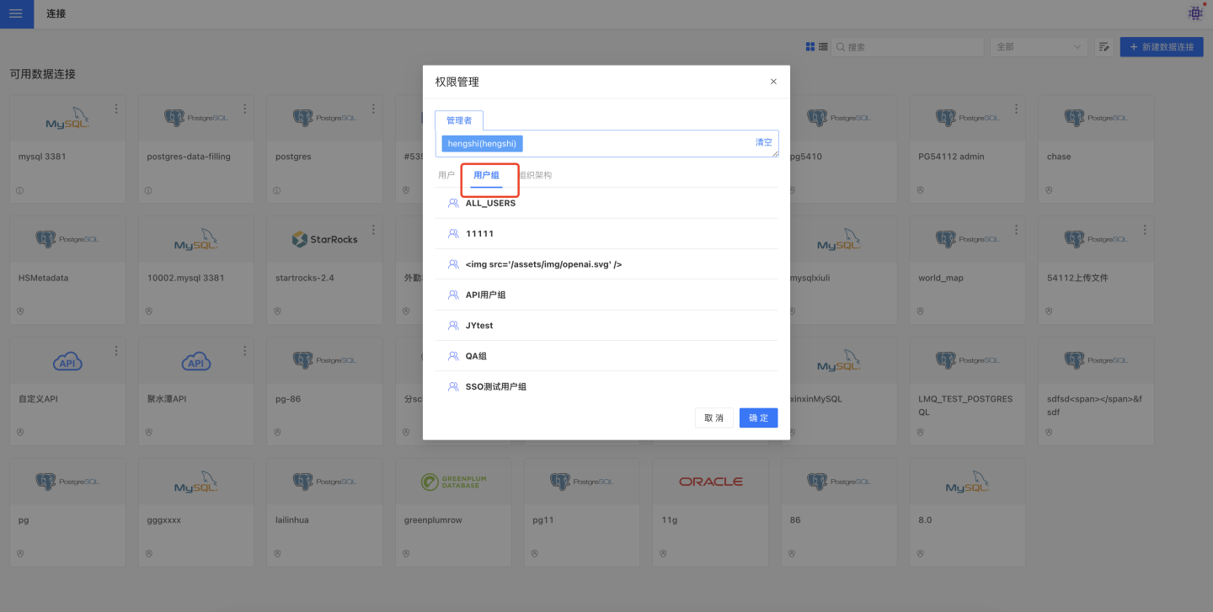Switch to list view layout
The image size is (1213, 612).
point(823,47)
